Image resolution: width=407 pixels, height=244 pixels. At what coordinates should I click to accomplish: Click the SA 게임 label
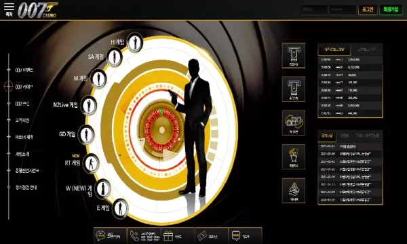pos(96,56)
